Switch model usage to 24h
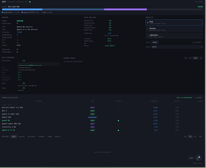This screenshot has height=168, width=206. [195, 58]
